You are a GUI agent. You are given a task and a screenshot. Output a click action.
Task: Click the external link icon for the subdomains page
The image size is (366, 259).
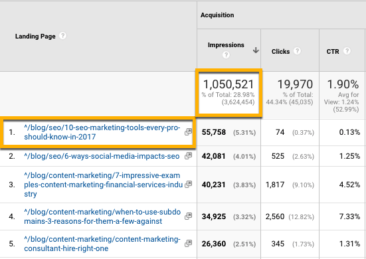click(188, 216)
